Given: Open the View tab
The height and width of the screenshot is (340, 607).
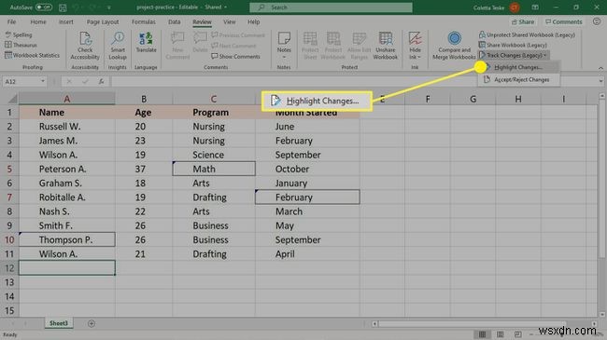Looking at the screenshot, I should (229, 22).
